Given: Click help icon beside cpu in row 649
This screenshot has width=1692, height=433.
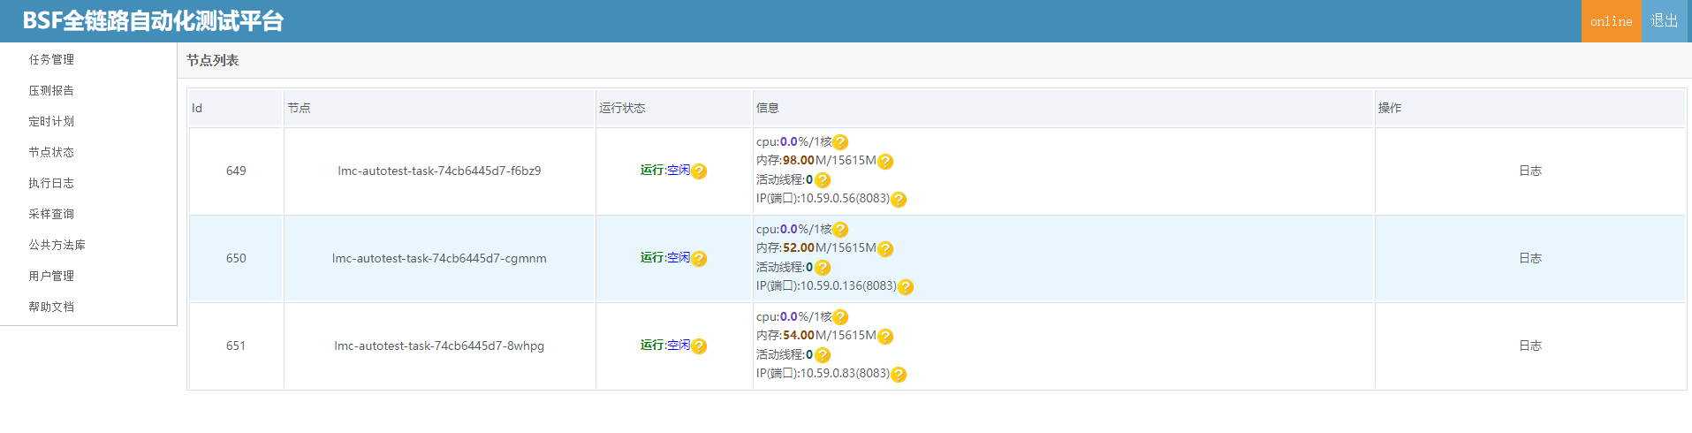Looking at the screenshot, I should 840,142.
